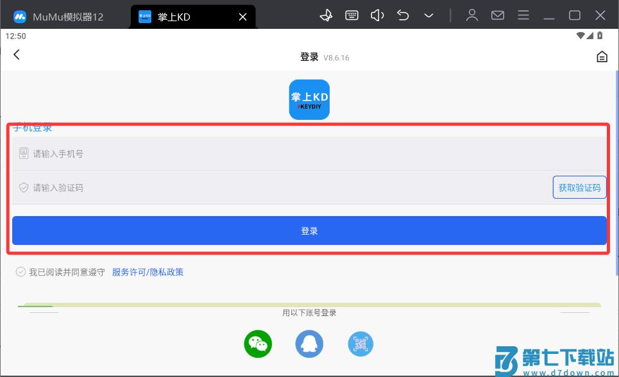619x377 pixels.
Task: Open the user account icon
Action: tap(471, 15)
